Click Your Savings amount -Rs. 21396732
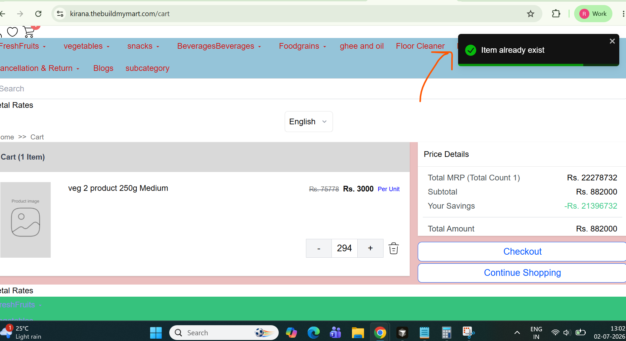Viewport: 626px width, 341px height. (x=591, y=206)
